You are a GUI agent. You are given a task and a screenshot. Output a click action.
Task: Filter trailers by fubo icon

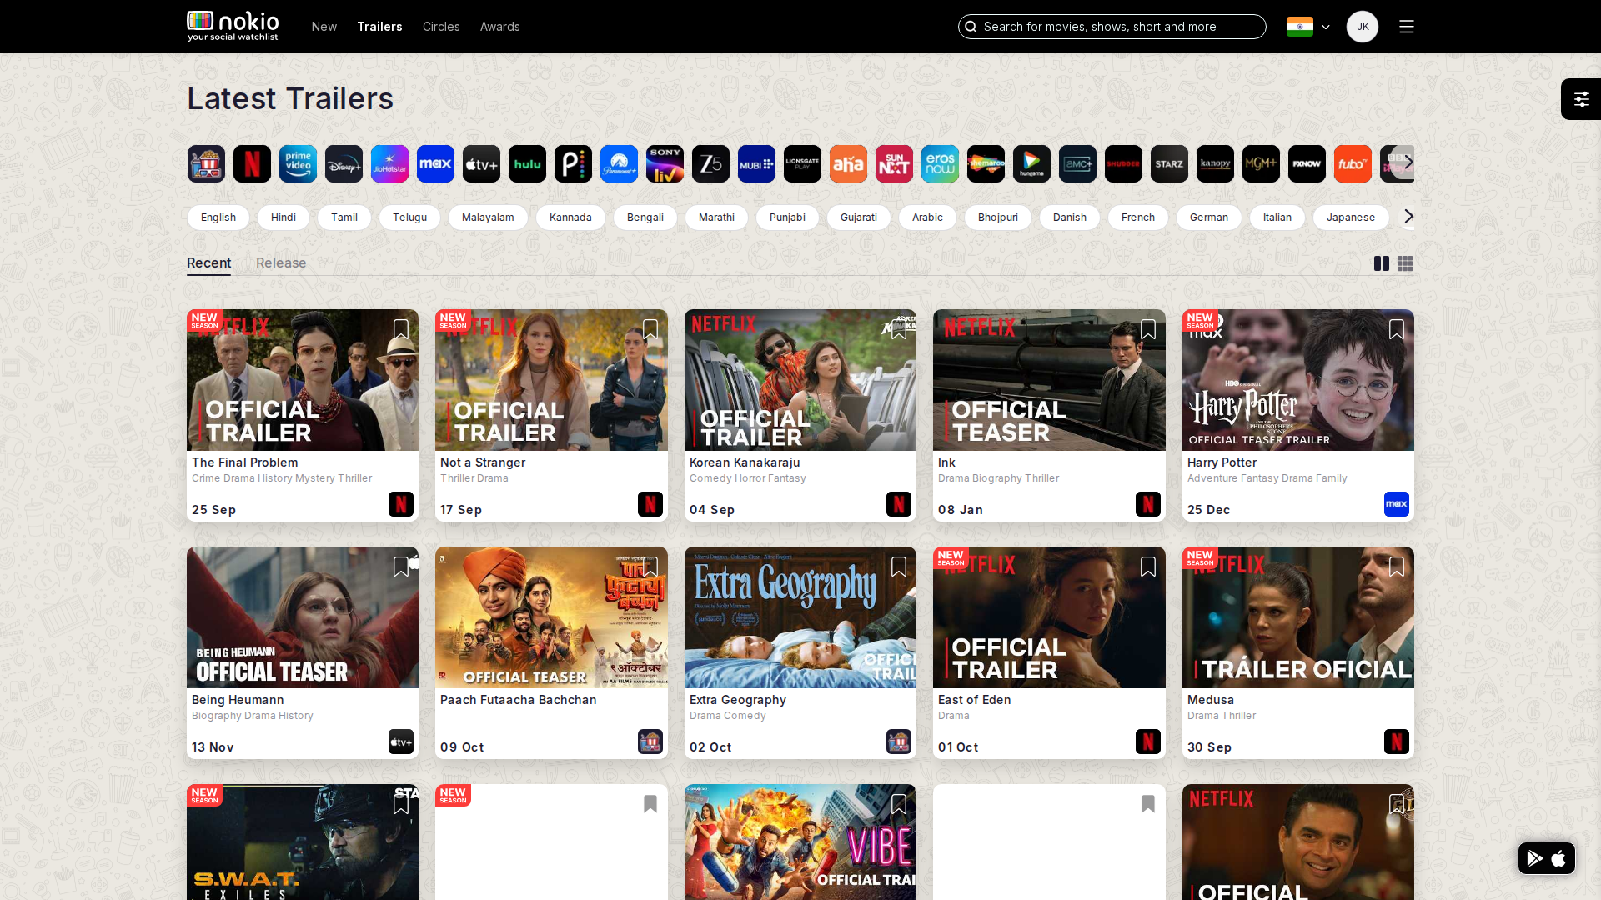[1353, 164]
